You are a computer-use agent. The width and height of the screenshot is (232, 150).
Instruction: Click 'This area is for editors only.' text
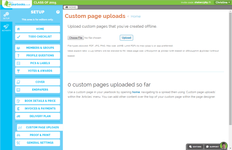coord(37,19)
